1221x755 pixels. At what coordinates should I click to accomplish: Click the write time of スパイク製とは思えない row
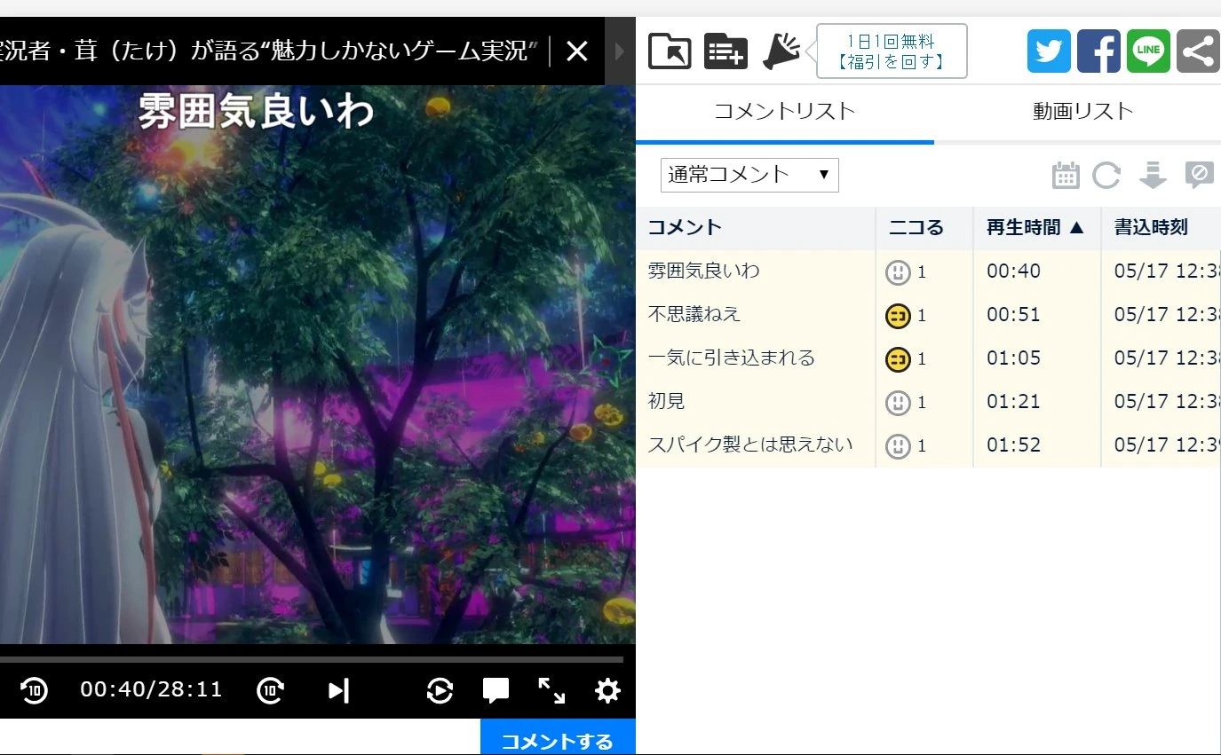pyautogui.click(x=1167, y=445)
